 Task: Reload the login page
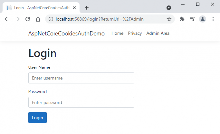pyautogui.click(x=28, y=19)
